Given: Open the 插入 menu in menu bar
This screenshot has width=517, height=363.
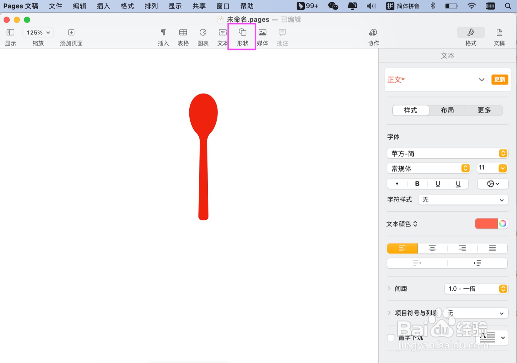Looking at the screenshot, I should tap(103, 6).
